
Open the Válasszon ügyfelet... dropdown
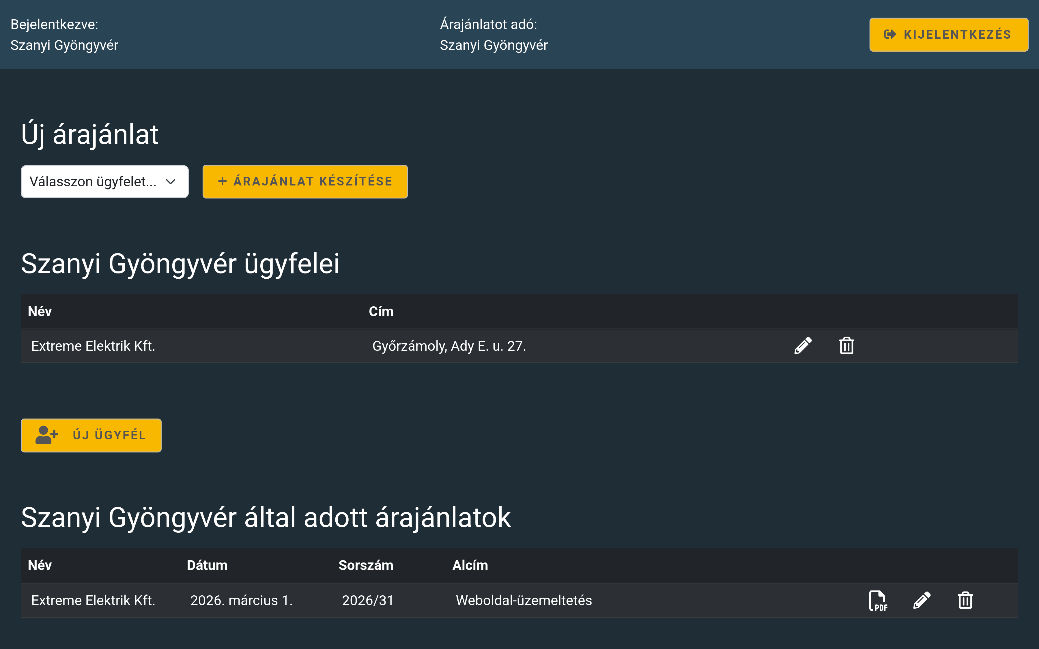tap(105, 181)
